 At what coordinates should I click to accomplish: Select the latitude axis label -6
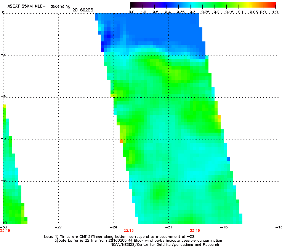3,138
